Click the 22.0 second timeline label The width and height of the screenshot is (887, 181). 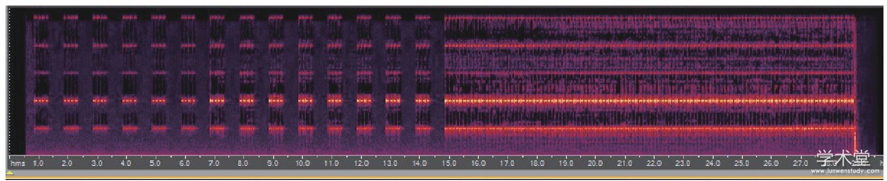point(654,163)
